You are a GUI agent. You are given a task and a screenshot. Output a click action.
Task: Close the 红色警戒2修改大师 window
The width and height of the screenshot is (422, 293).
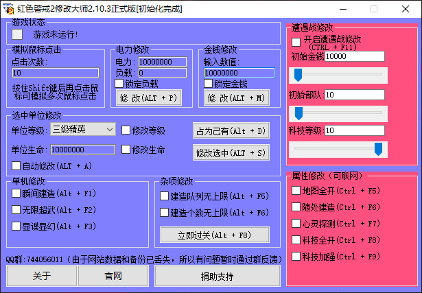coord(406,9)
